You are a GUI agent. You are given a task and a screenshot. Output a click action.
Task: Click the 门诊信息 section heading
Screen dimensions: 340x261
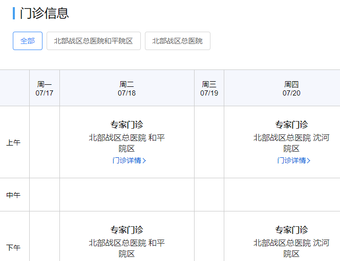(x=44, y=13)
